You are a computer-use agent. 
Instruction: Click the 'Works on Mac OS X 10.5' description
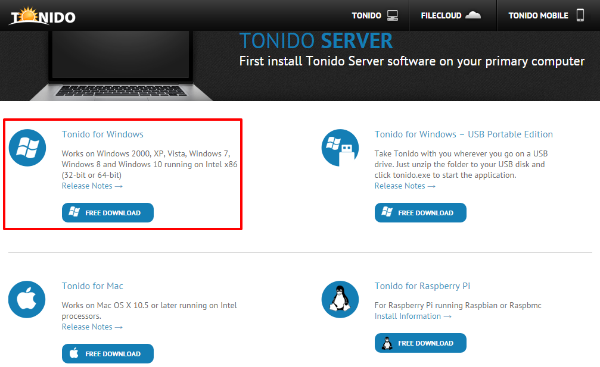coord(149,310)
